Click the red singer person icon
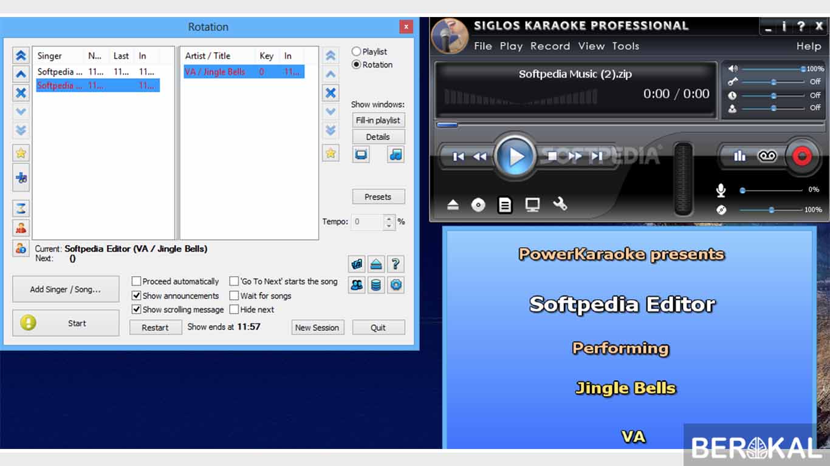The width and height of the screenshot is (830, 466). pyautogui.click(x=21, y=228)
